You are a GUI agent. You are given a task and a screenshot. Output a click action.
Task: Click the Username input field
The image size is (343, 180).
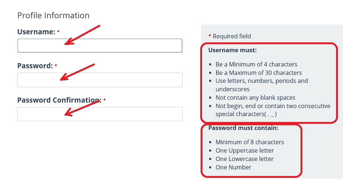100,46
